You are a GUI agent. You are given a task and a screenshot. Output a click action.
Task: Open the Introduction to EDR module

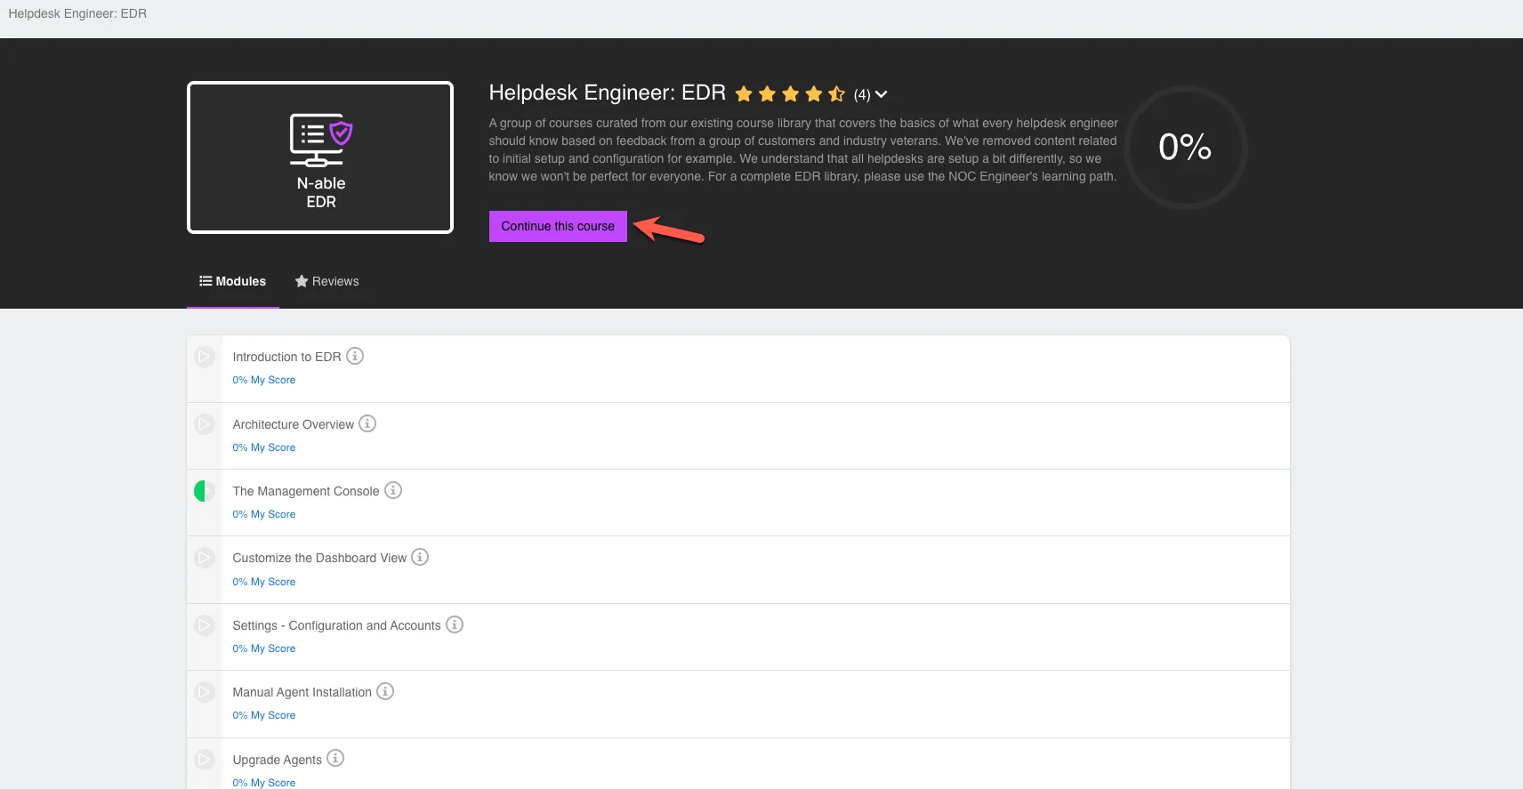pyautogui.click(x=286, y=357)
